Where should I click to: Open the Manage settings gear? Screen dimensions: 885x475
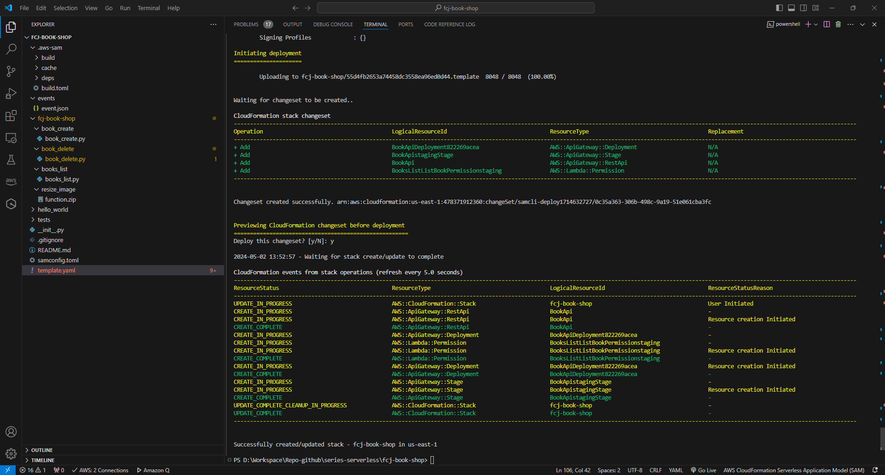point(11,454)
